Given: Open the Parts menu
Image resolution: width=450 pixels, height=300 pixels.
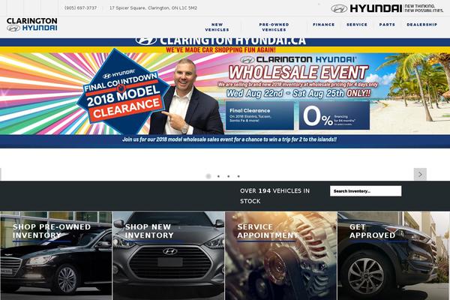Looking at the screenshot, I should coord(387,25).
